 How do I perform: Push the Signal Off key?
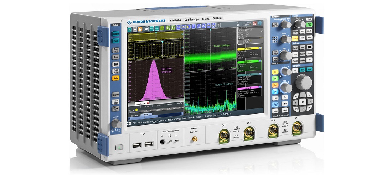275,105
